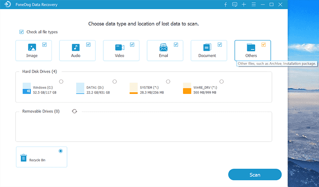Select the WinRE_DRV (*:) radio button

(222, 82)
